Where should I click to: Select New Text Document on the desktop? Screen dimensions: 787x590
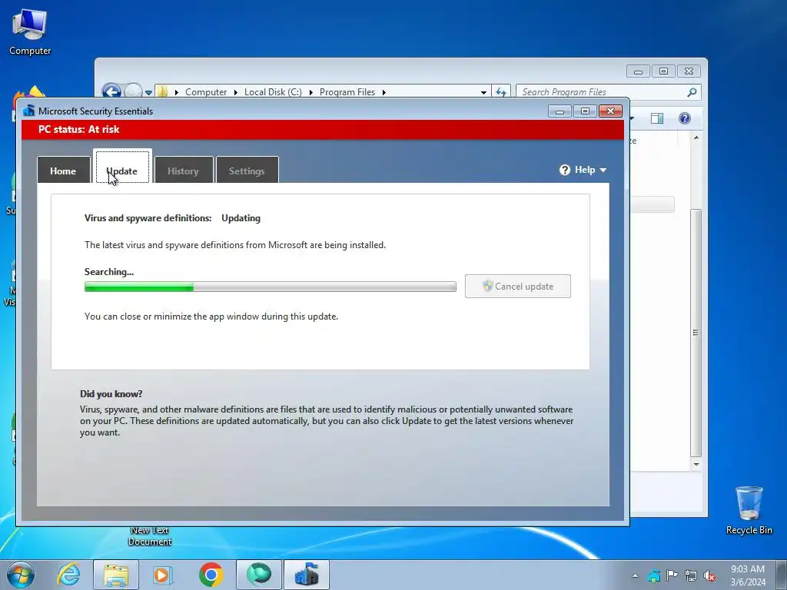[x=150, y=535]
